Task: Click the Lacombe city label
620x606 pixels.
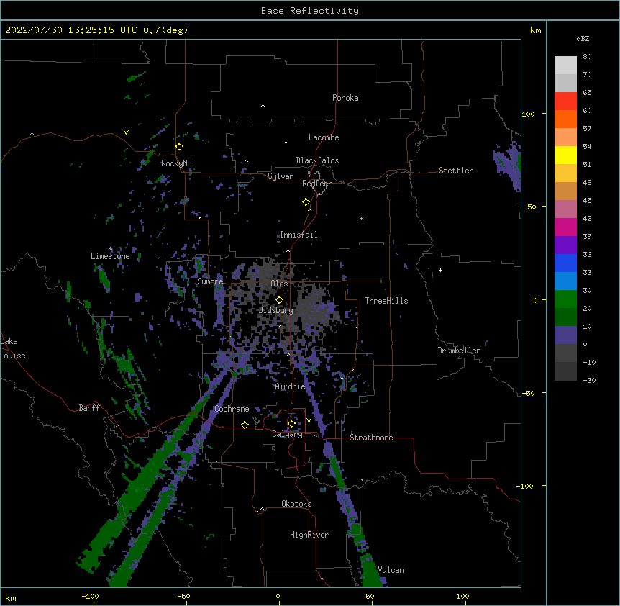Action: pyautogui.click(x=324, y=137)
